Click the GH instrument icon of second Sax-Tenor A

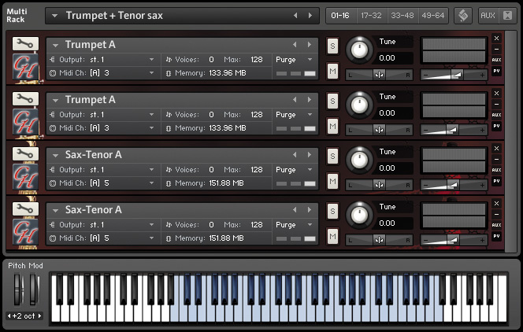tap(26, 232)
